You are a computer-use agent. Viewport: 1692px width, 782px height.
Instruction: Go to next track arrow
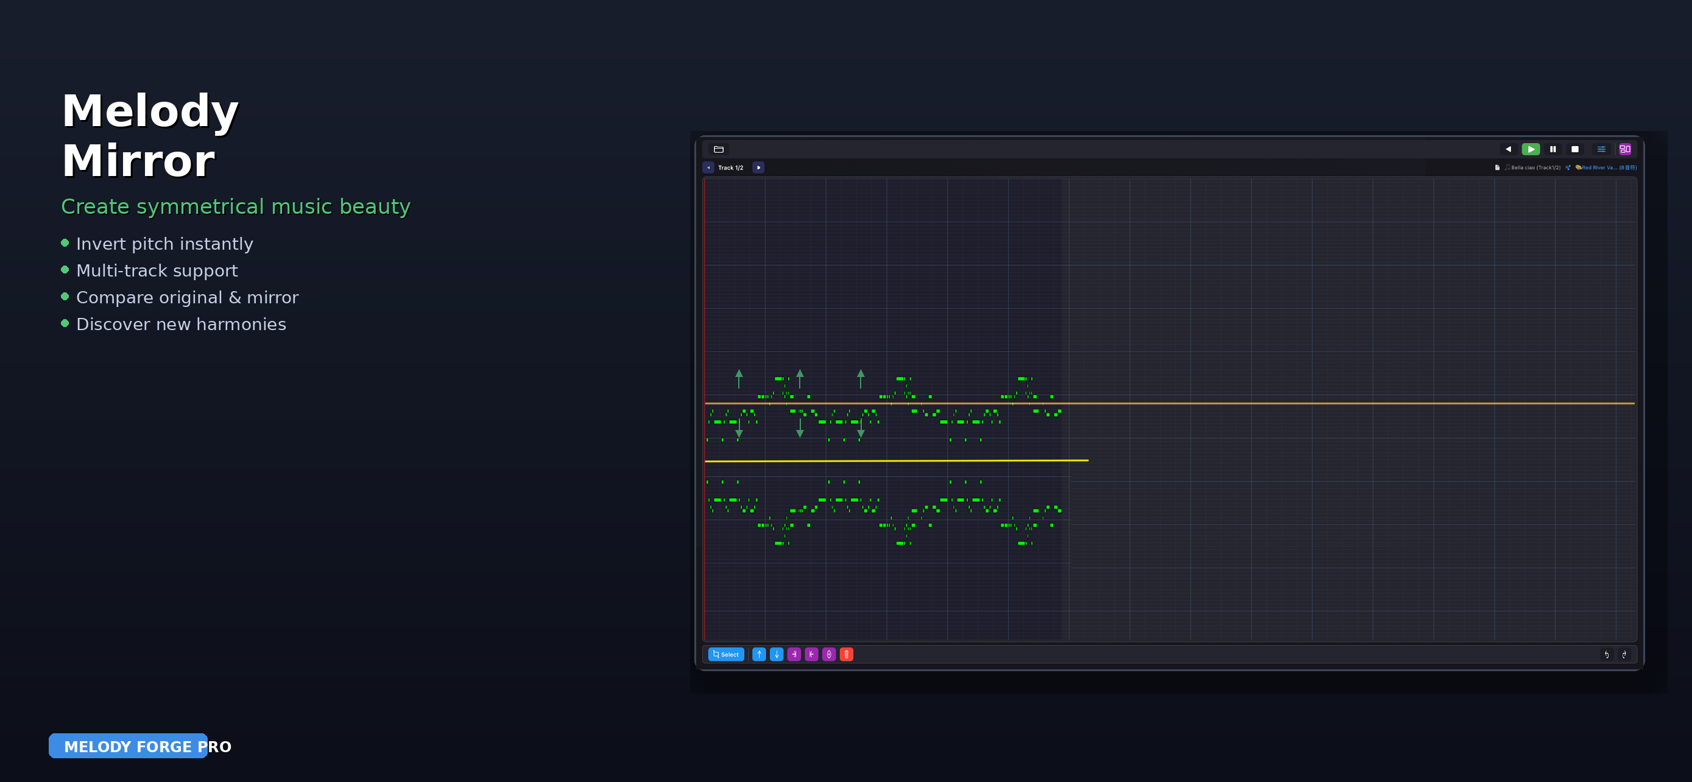tap(758, 167)
